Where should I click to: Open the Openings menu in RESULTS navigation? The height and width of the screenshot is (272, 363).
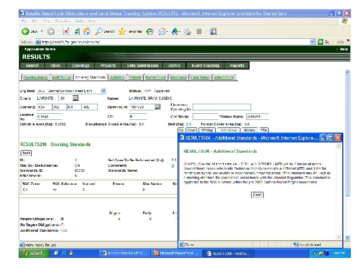click(x=80, y=65)
